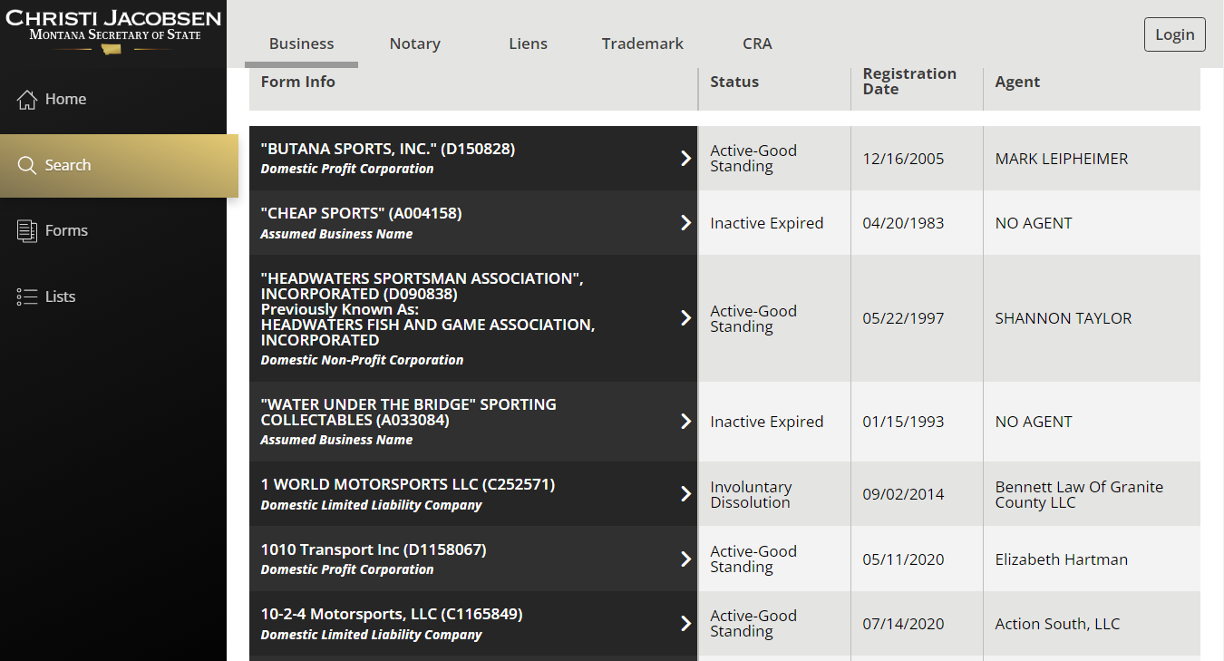Click Inactive Expired status for CHEAP SPORTS

tap(767, 223)
